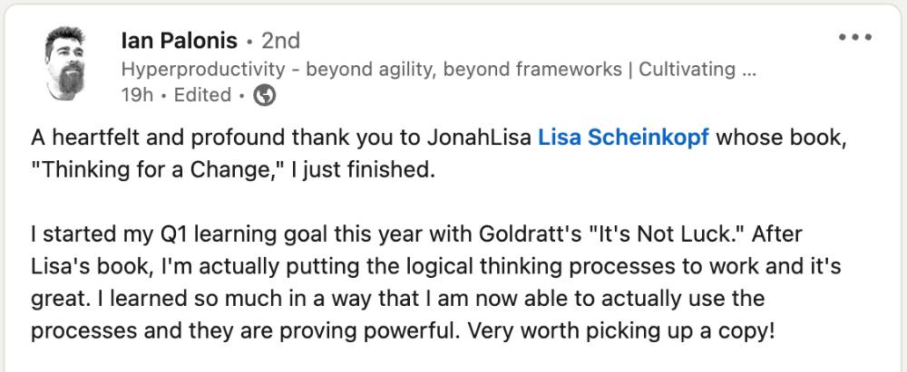Click the word JonahLisa in the post
This screenshot has height=372, width=907.
480,139
